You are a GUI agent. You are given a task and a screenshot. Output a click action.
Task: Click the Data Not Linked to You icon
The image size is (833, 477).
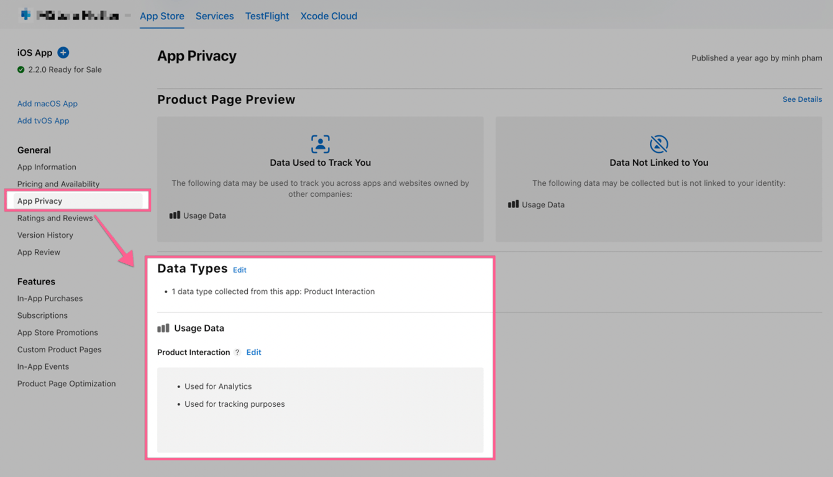(659, 144)
